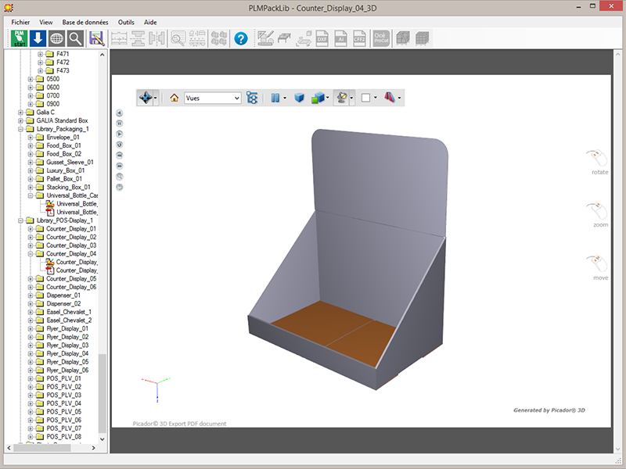
Task: Select the Stacking_Box_01 tree item
Action: pyautogui.click(x=68, y=187)
